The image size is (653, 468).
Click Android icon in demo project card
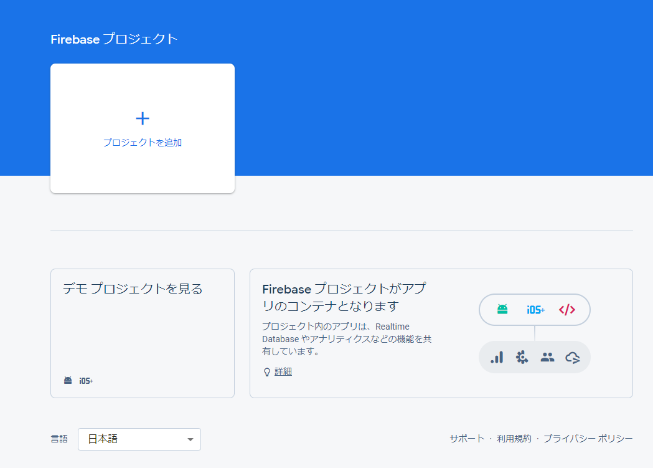click(68, 381)
